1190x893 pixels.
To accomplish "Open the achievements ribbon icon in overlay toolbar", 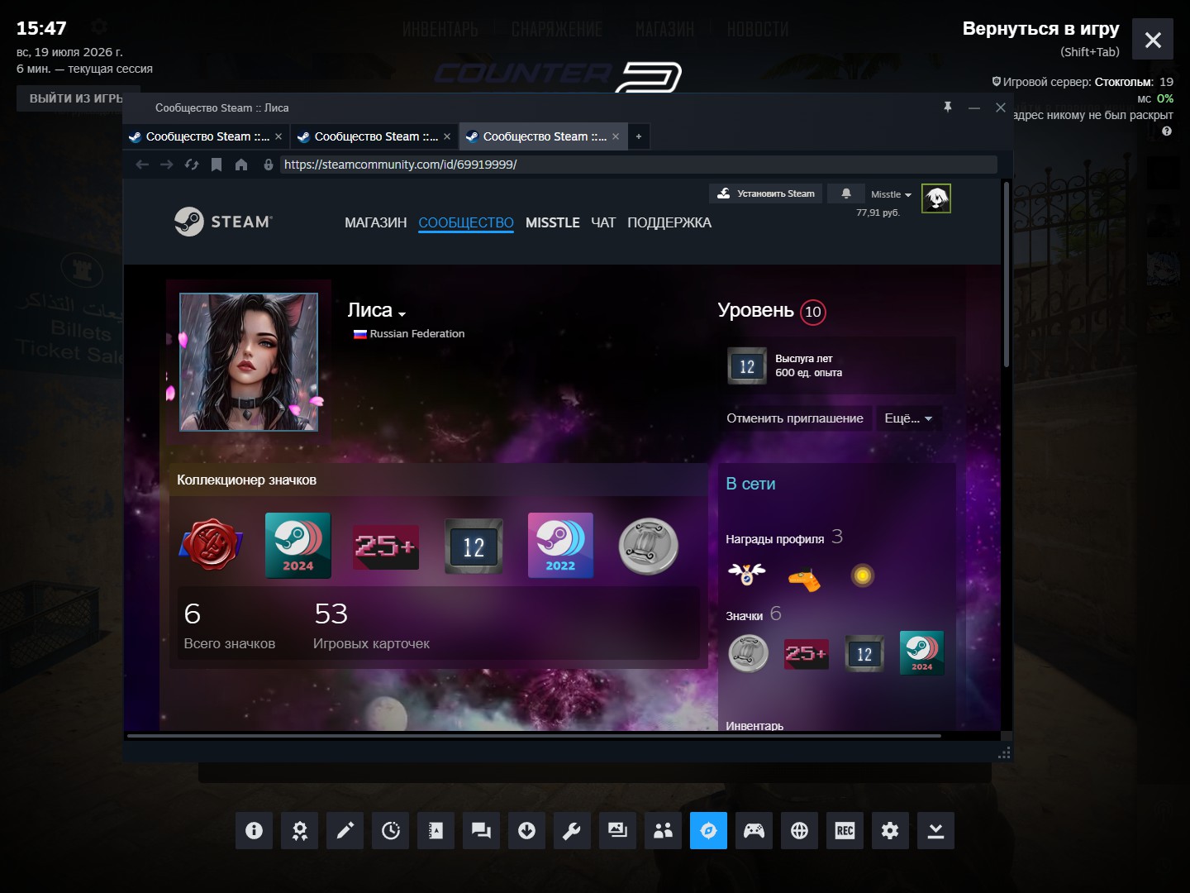I will coord(299,830).
